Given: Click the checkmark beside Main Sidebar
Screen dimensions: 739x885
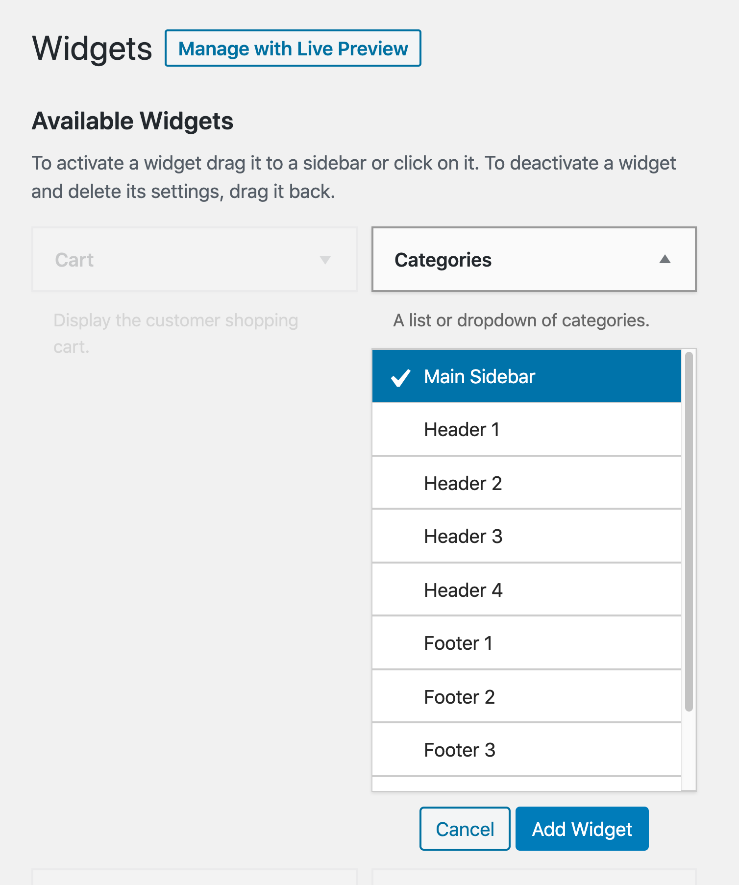Looking at the screenshot, I should [399, 376].
